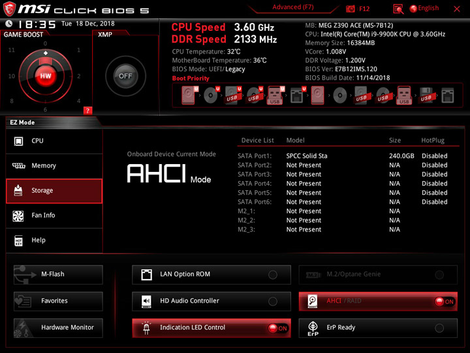Select UEFI USB hard disk boot icon with U badge
This screenshot has width=470, height=353.
pos(233,95)
